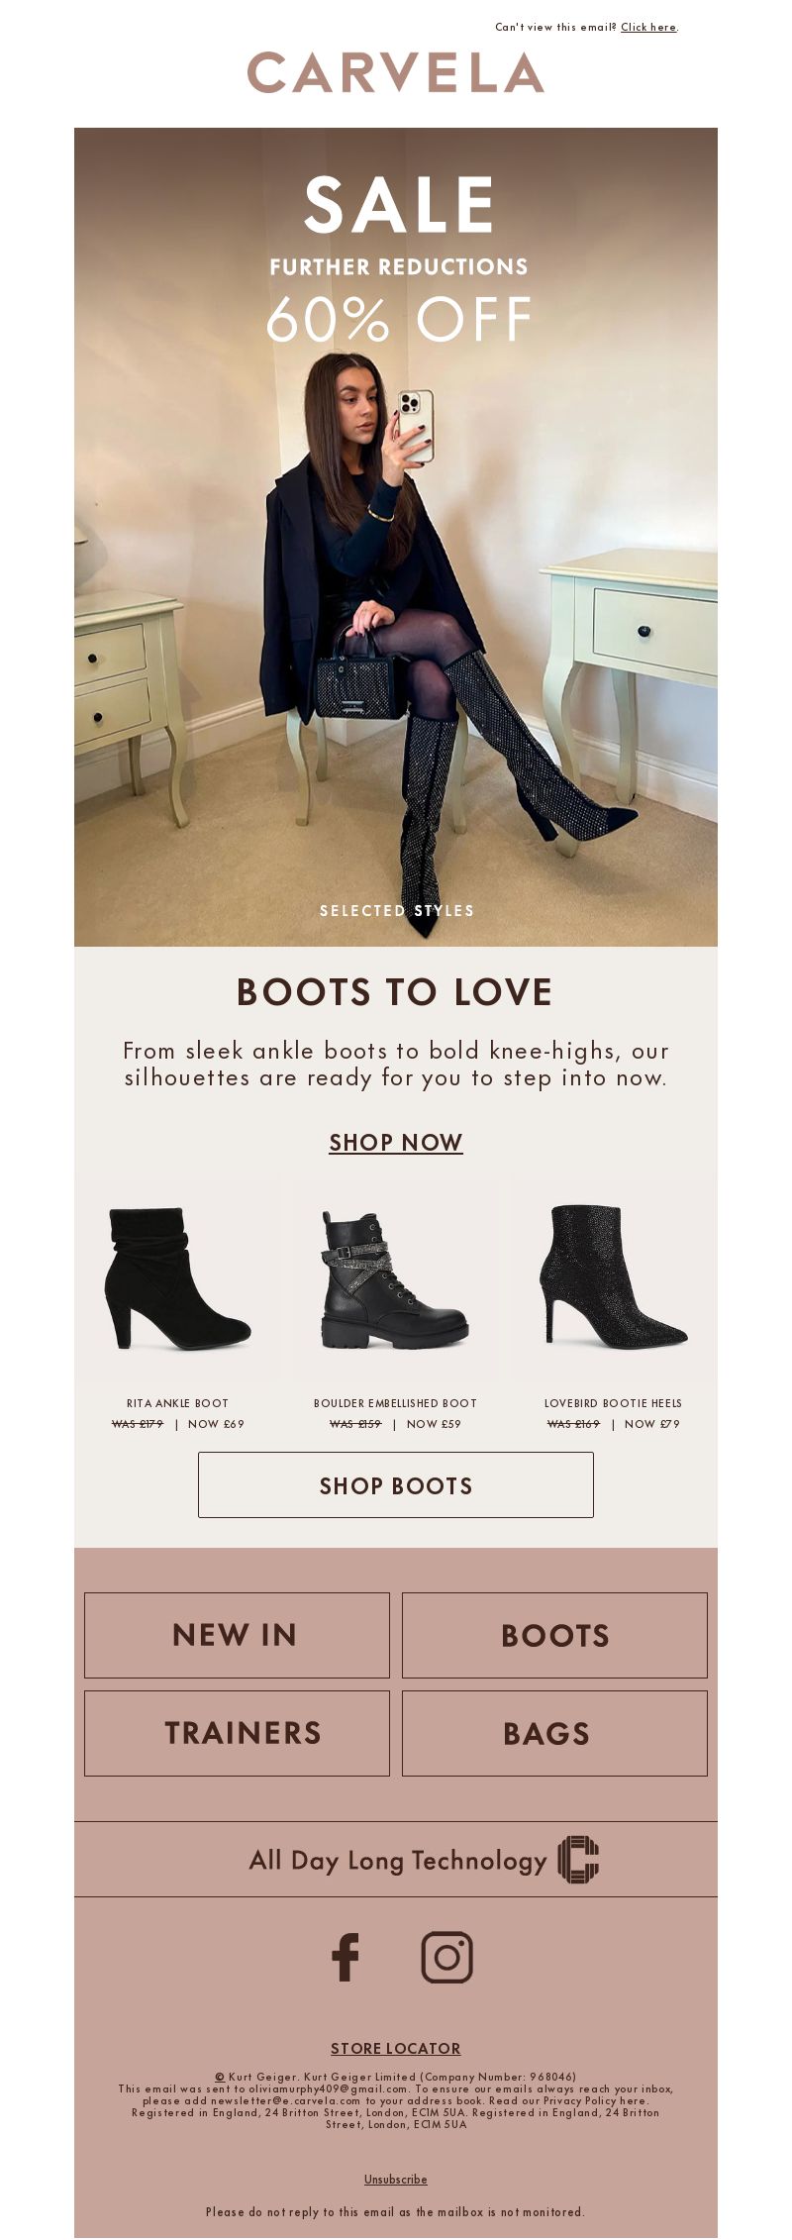Click the SHOP BOOTS button

pos(396,1484)
